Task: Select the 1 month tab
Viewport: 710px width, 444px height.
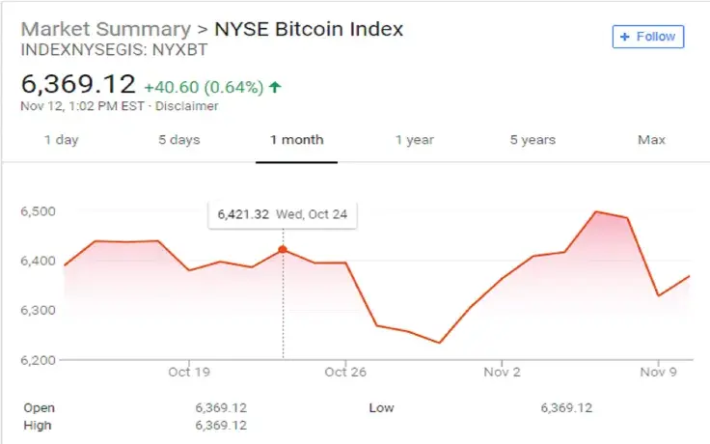Action: (x=296, y=140)
